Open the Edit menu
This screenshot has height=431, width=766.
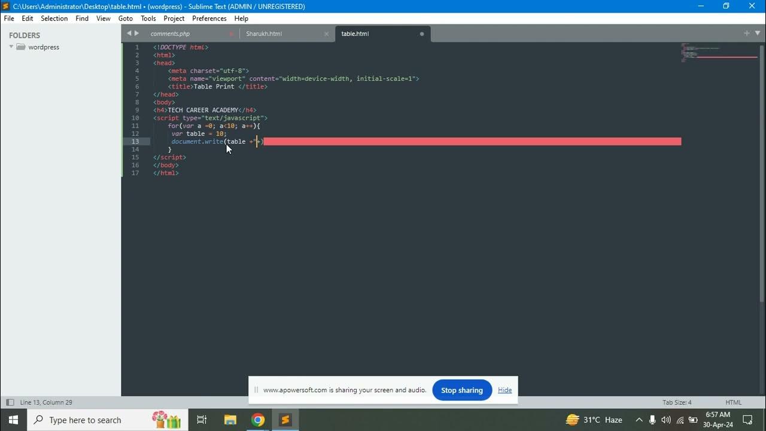pyautogui.click(x=28, y=19)
